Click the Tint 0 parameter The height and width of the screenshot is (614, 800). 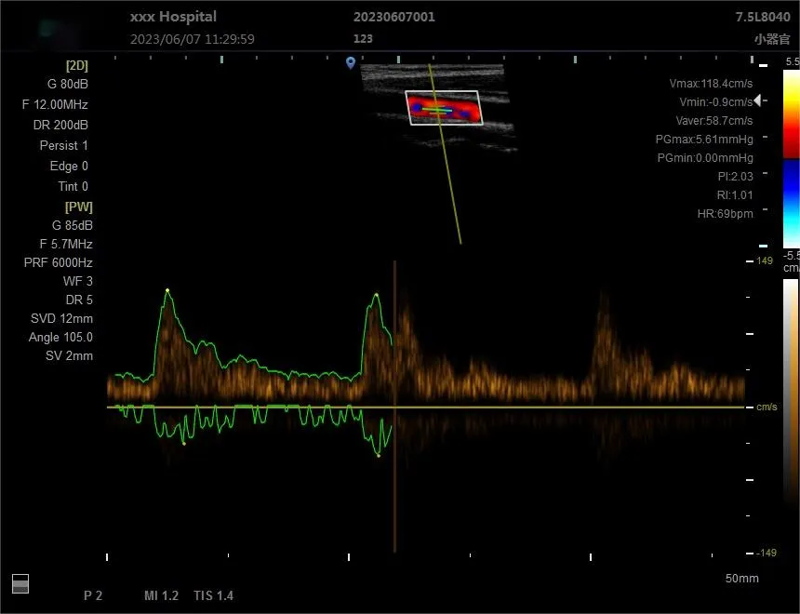[73, 186]
